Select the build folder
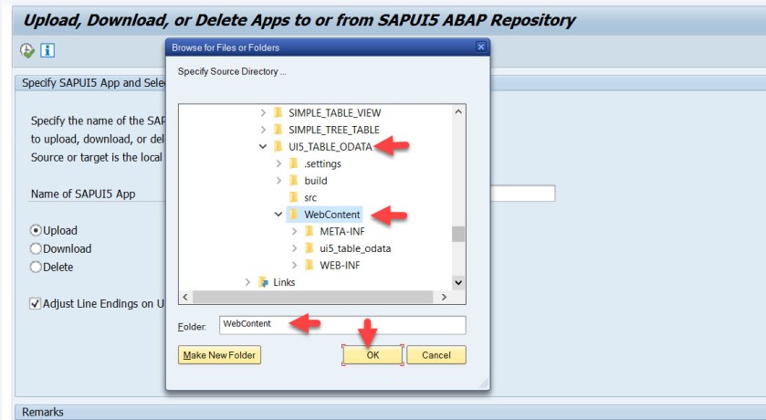766x420 pixels. click(316, 181)
